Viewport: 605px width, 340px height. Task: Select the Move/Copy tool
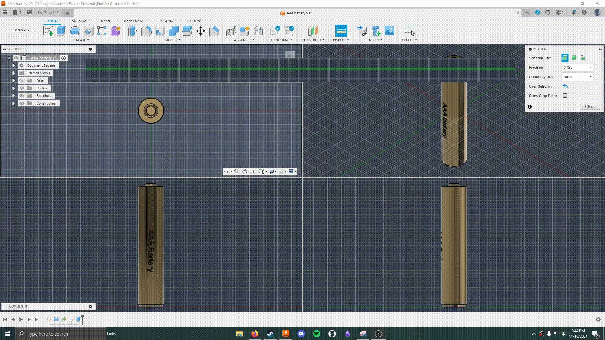tap(200, 31)
